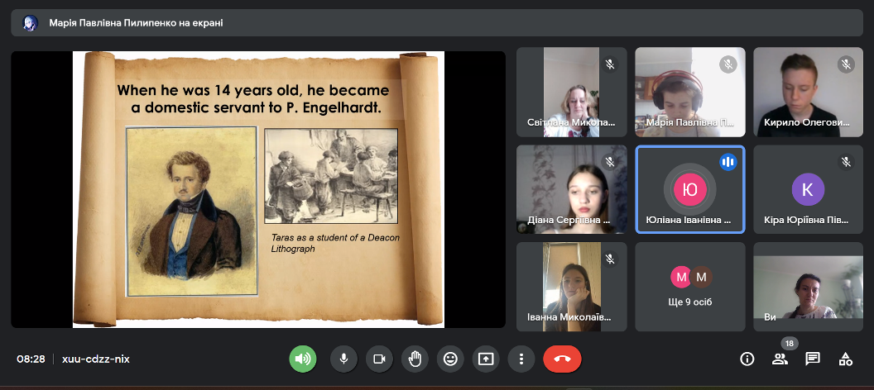Show the participants list of 18 people
Screen dimensions: 874x390
click(780, 359)
